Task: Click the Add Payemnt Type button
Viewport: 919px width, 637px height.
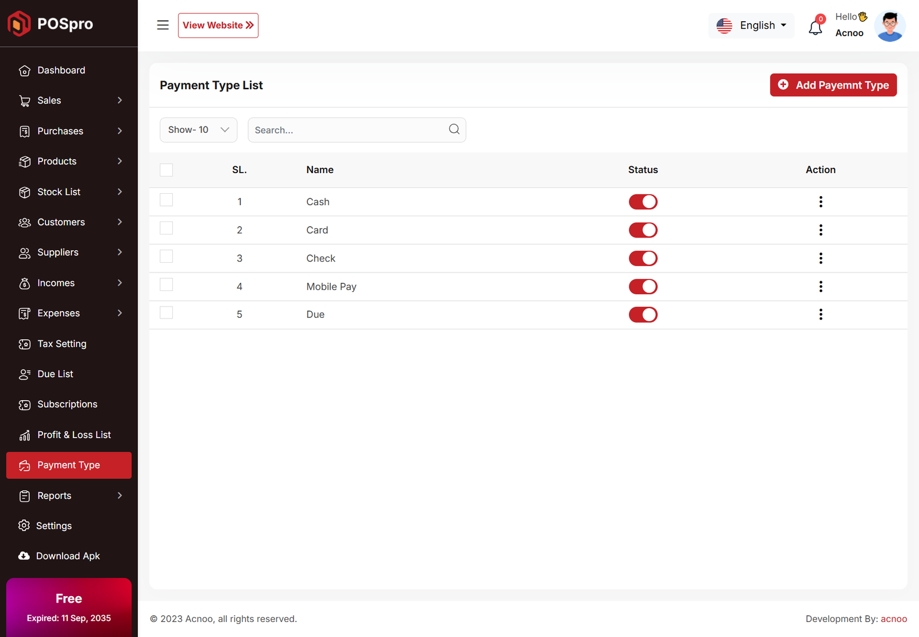Action: tap(833, 85)
